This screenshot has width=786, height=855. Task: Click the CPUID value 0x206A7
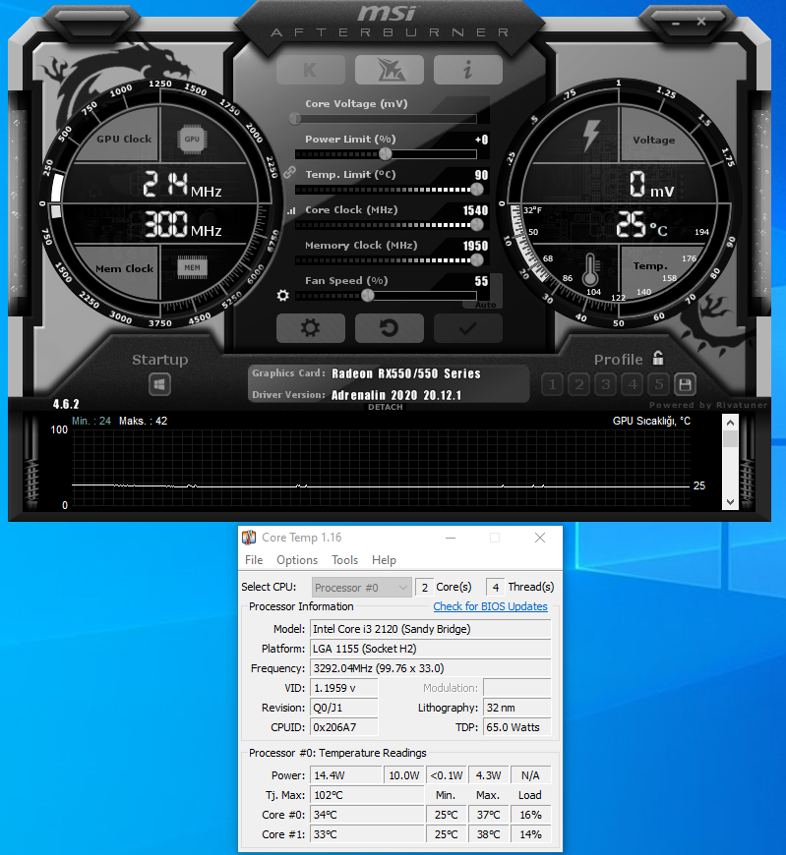(x=344, y=727)
